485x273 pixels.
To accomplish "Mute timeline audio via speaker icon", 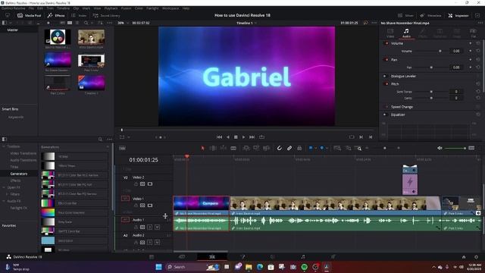I will point(440,149).
